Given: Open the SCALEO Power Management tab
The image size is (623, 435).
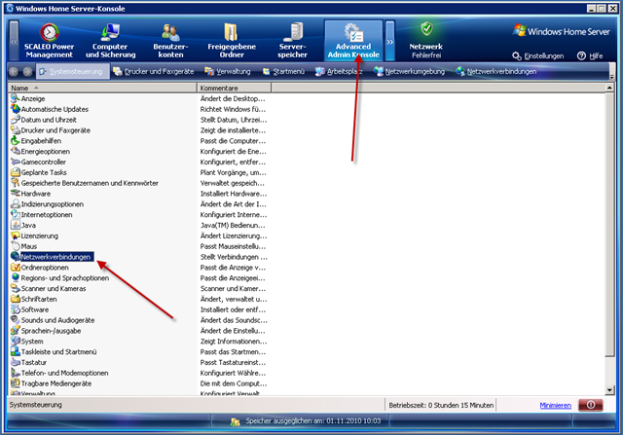Looking at the screenshot, I should (x=50, y=41).
